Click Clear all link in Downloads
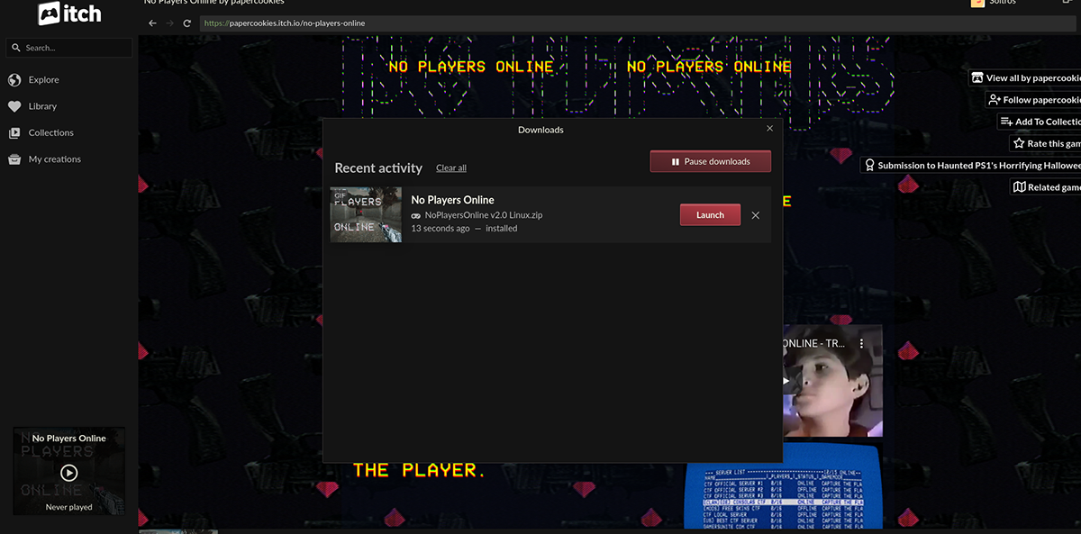This screenshot has width=1081, height=534. [451, 168]
